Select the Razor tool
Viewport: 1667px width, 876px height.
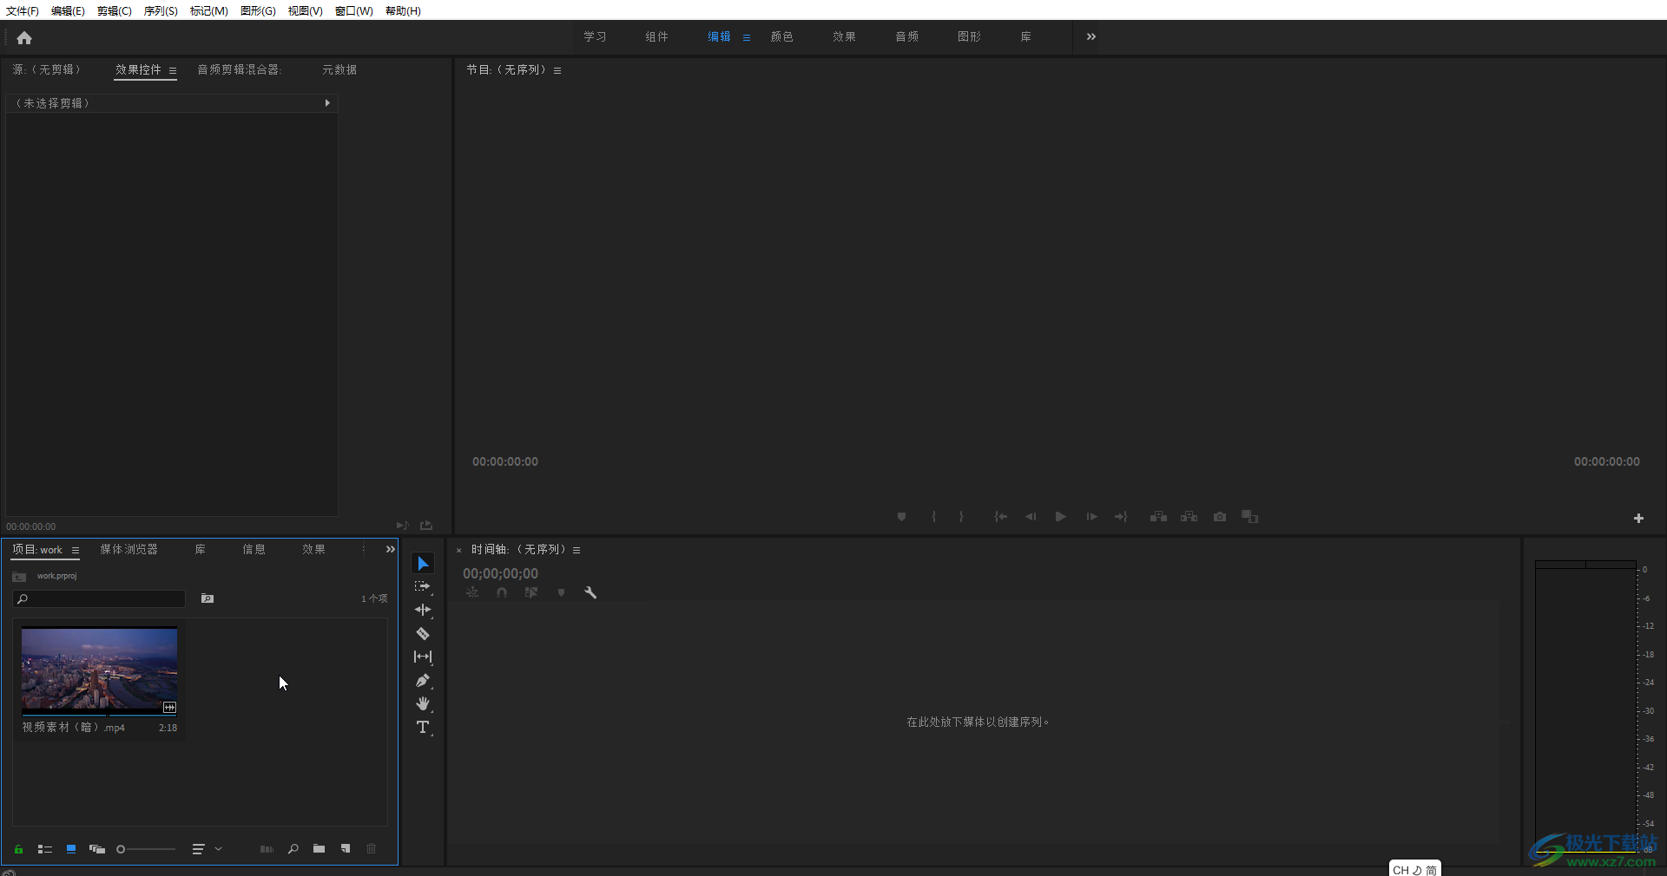click(423, 634)
